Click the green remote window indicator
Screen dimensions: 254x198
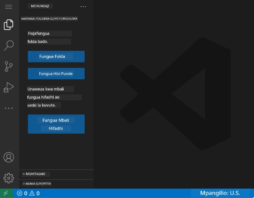pyautogui.click(x=7, y=193)
